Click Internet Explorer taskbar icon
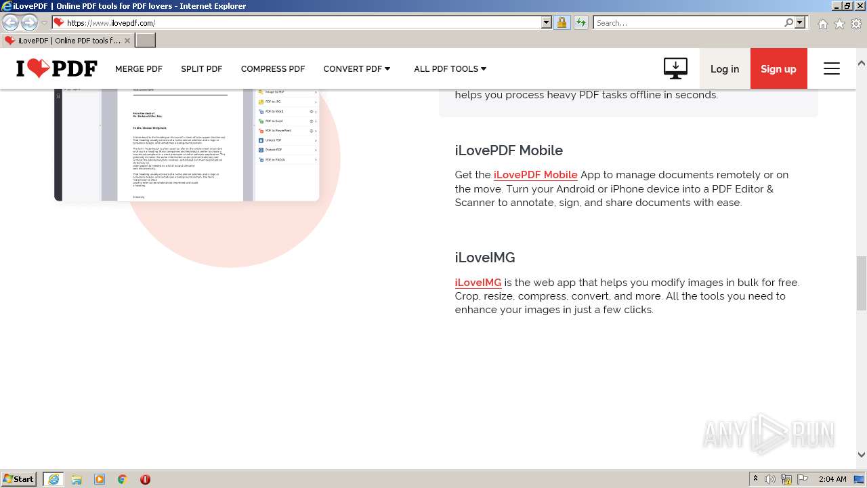This screenshot has width=867, height=488. click(x=54, y=479)
